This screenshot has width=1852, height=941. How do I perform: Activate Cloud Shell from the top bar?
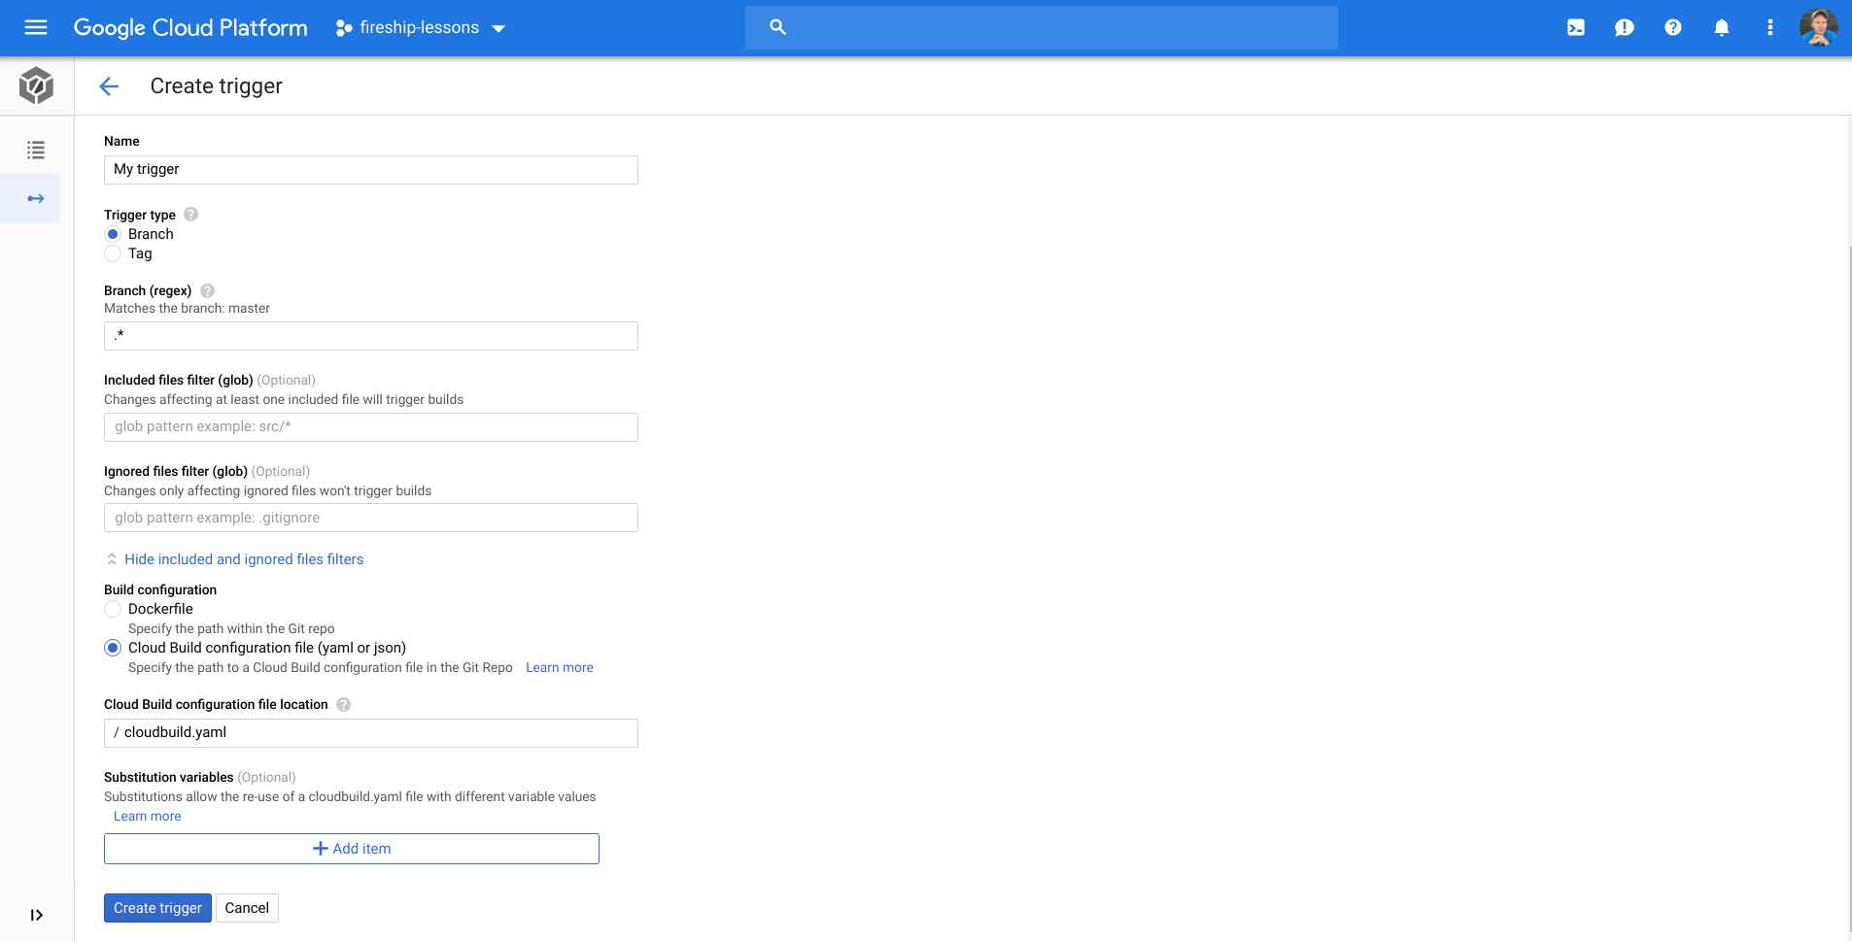tap(1575, 27)
